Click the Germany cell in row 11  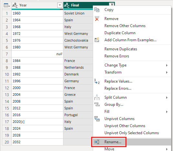click(78, 81)
